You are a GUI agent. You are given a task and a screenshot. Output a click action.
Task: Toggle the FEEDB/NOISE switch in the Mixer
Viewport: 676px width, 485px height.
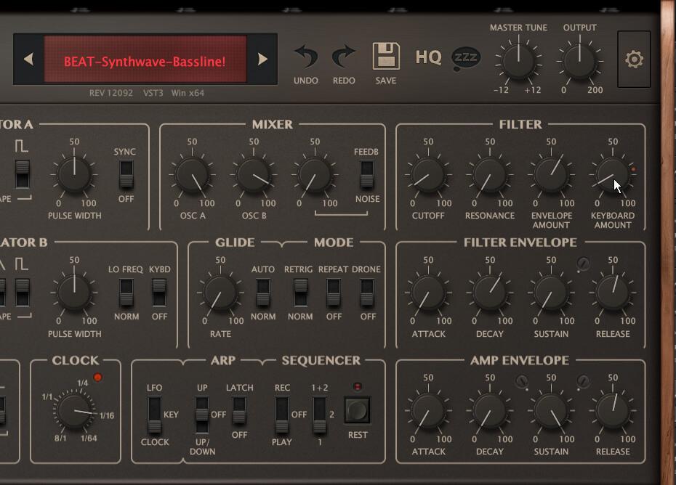[367, 174]
